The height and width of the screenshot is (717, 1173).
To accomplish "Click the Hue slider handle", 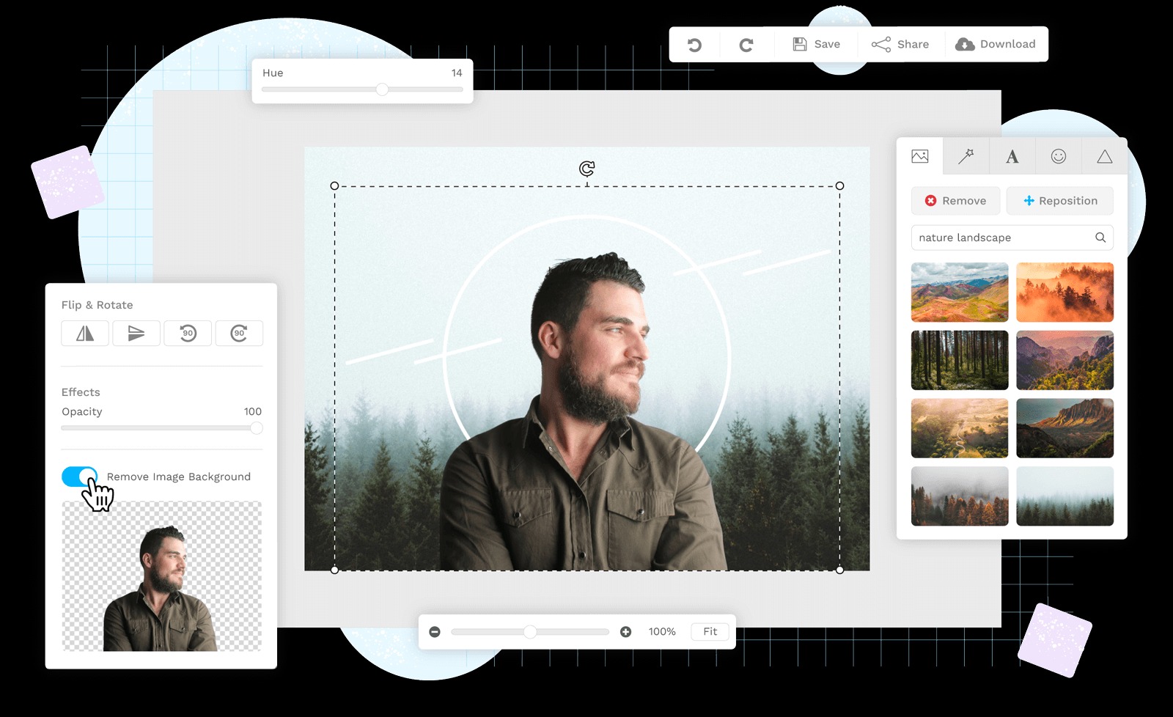I will (382, 89).
